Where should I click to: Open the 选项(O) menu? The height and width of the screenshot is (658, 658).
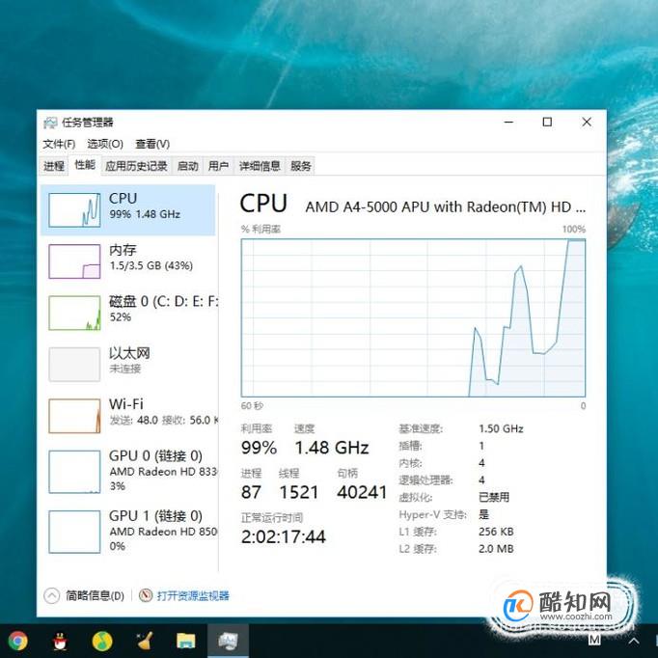(x=105, y=144)
